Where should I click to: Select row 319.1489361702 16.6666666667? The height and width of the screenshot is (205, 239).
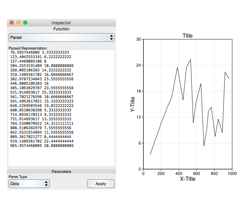coord(42,74)
